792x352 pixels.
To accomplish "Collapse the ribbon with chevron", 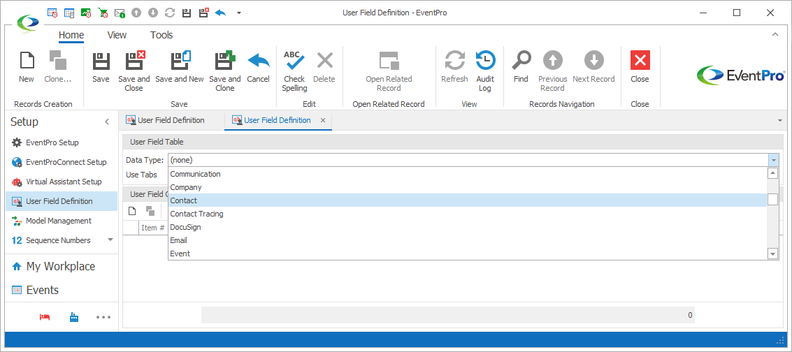I will coord(775,34).
